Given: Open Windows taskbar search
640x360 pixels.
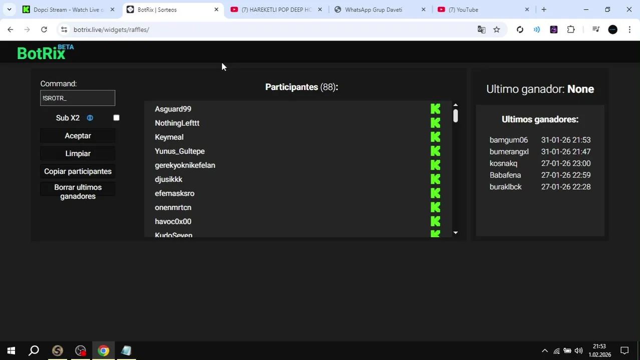Looking at the screenshot, I should point(34,351).
